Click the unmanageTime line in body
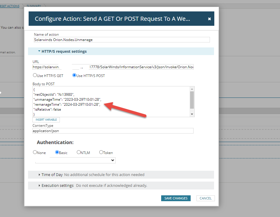This screenshot has width=280, height=217. [x=67, y=100]
